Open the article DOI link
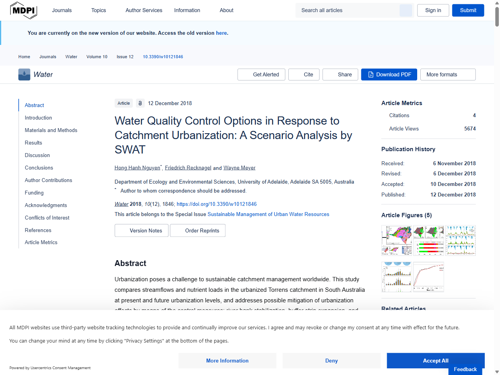 pyautogui.click(x=217, y=204)
